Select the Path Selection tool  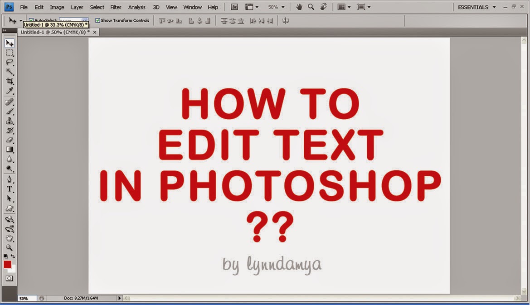[x=10, y=198]
